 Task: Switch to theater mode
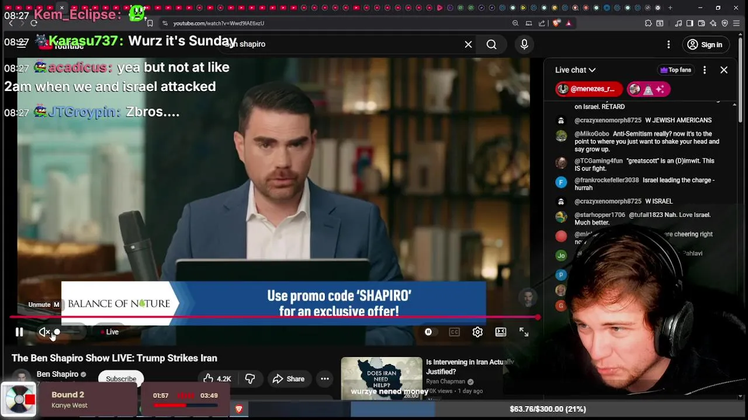(501, 332)
